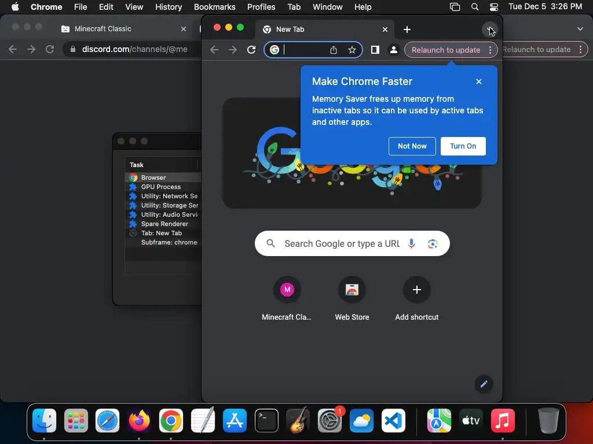Viewport: 593px width, 444px height.
Task: Open System Settings from the dock
Action: (x=330, y=420)
